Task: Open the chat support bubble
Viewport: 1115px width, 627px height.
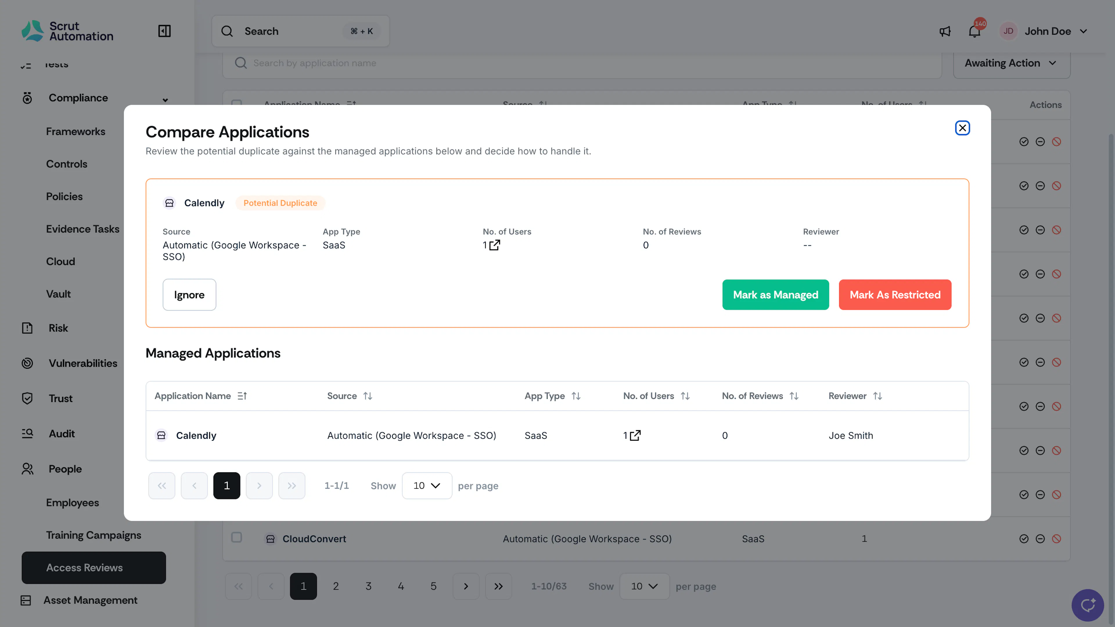Action: tap(1087, 605)
